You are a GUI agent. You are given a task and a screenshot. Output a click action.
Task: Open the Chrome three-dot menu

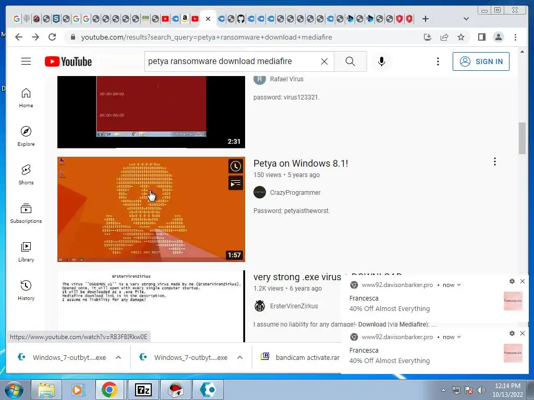(515, 37)
